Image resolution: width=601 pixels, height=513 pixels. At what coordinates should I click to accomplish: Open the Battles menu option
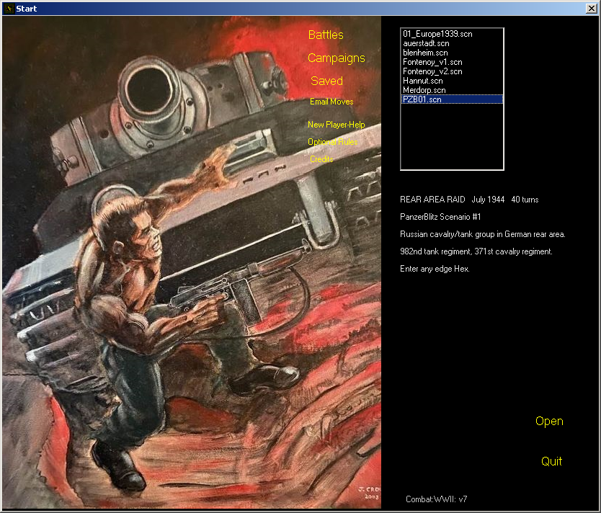pos(326,35)
